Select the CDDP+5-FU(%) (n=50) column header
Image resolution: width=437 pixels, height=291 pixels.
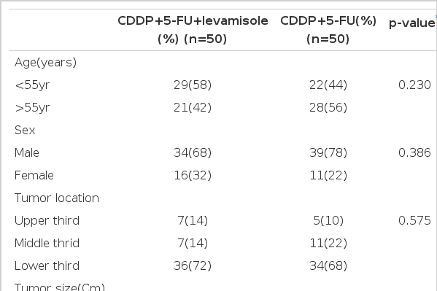click(x=328, y=30)
